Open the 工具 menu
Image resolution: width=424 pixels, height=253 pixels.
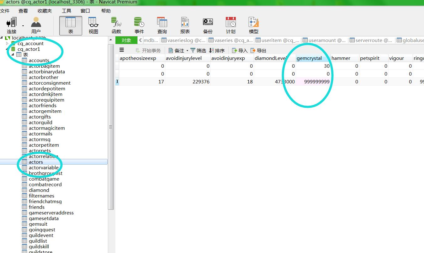click(x=66, y=11)
